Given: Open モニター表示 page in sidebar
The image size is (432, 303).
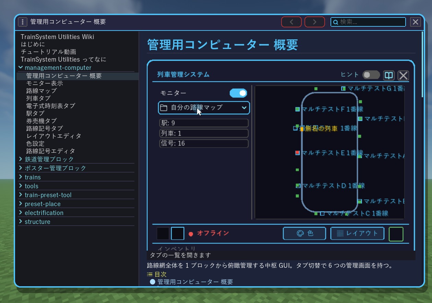Looking at the screenshot, I should click(45, 84).
